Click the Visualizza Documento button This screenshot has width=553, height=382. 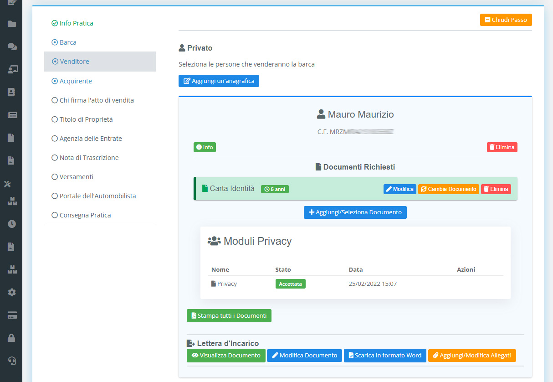tap(226, 355)
